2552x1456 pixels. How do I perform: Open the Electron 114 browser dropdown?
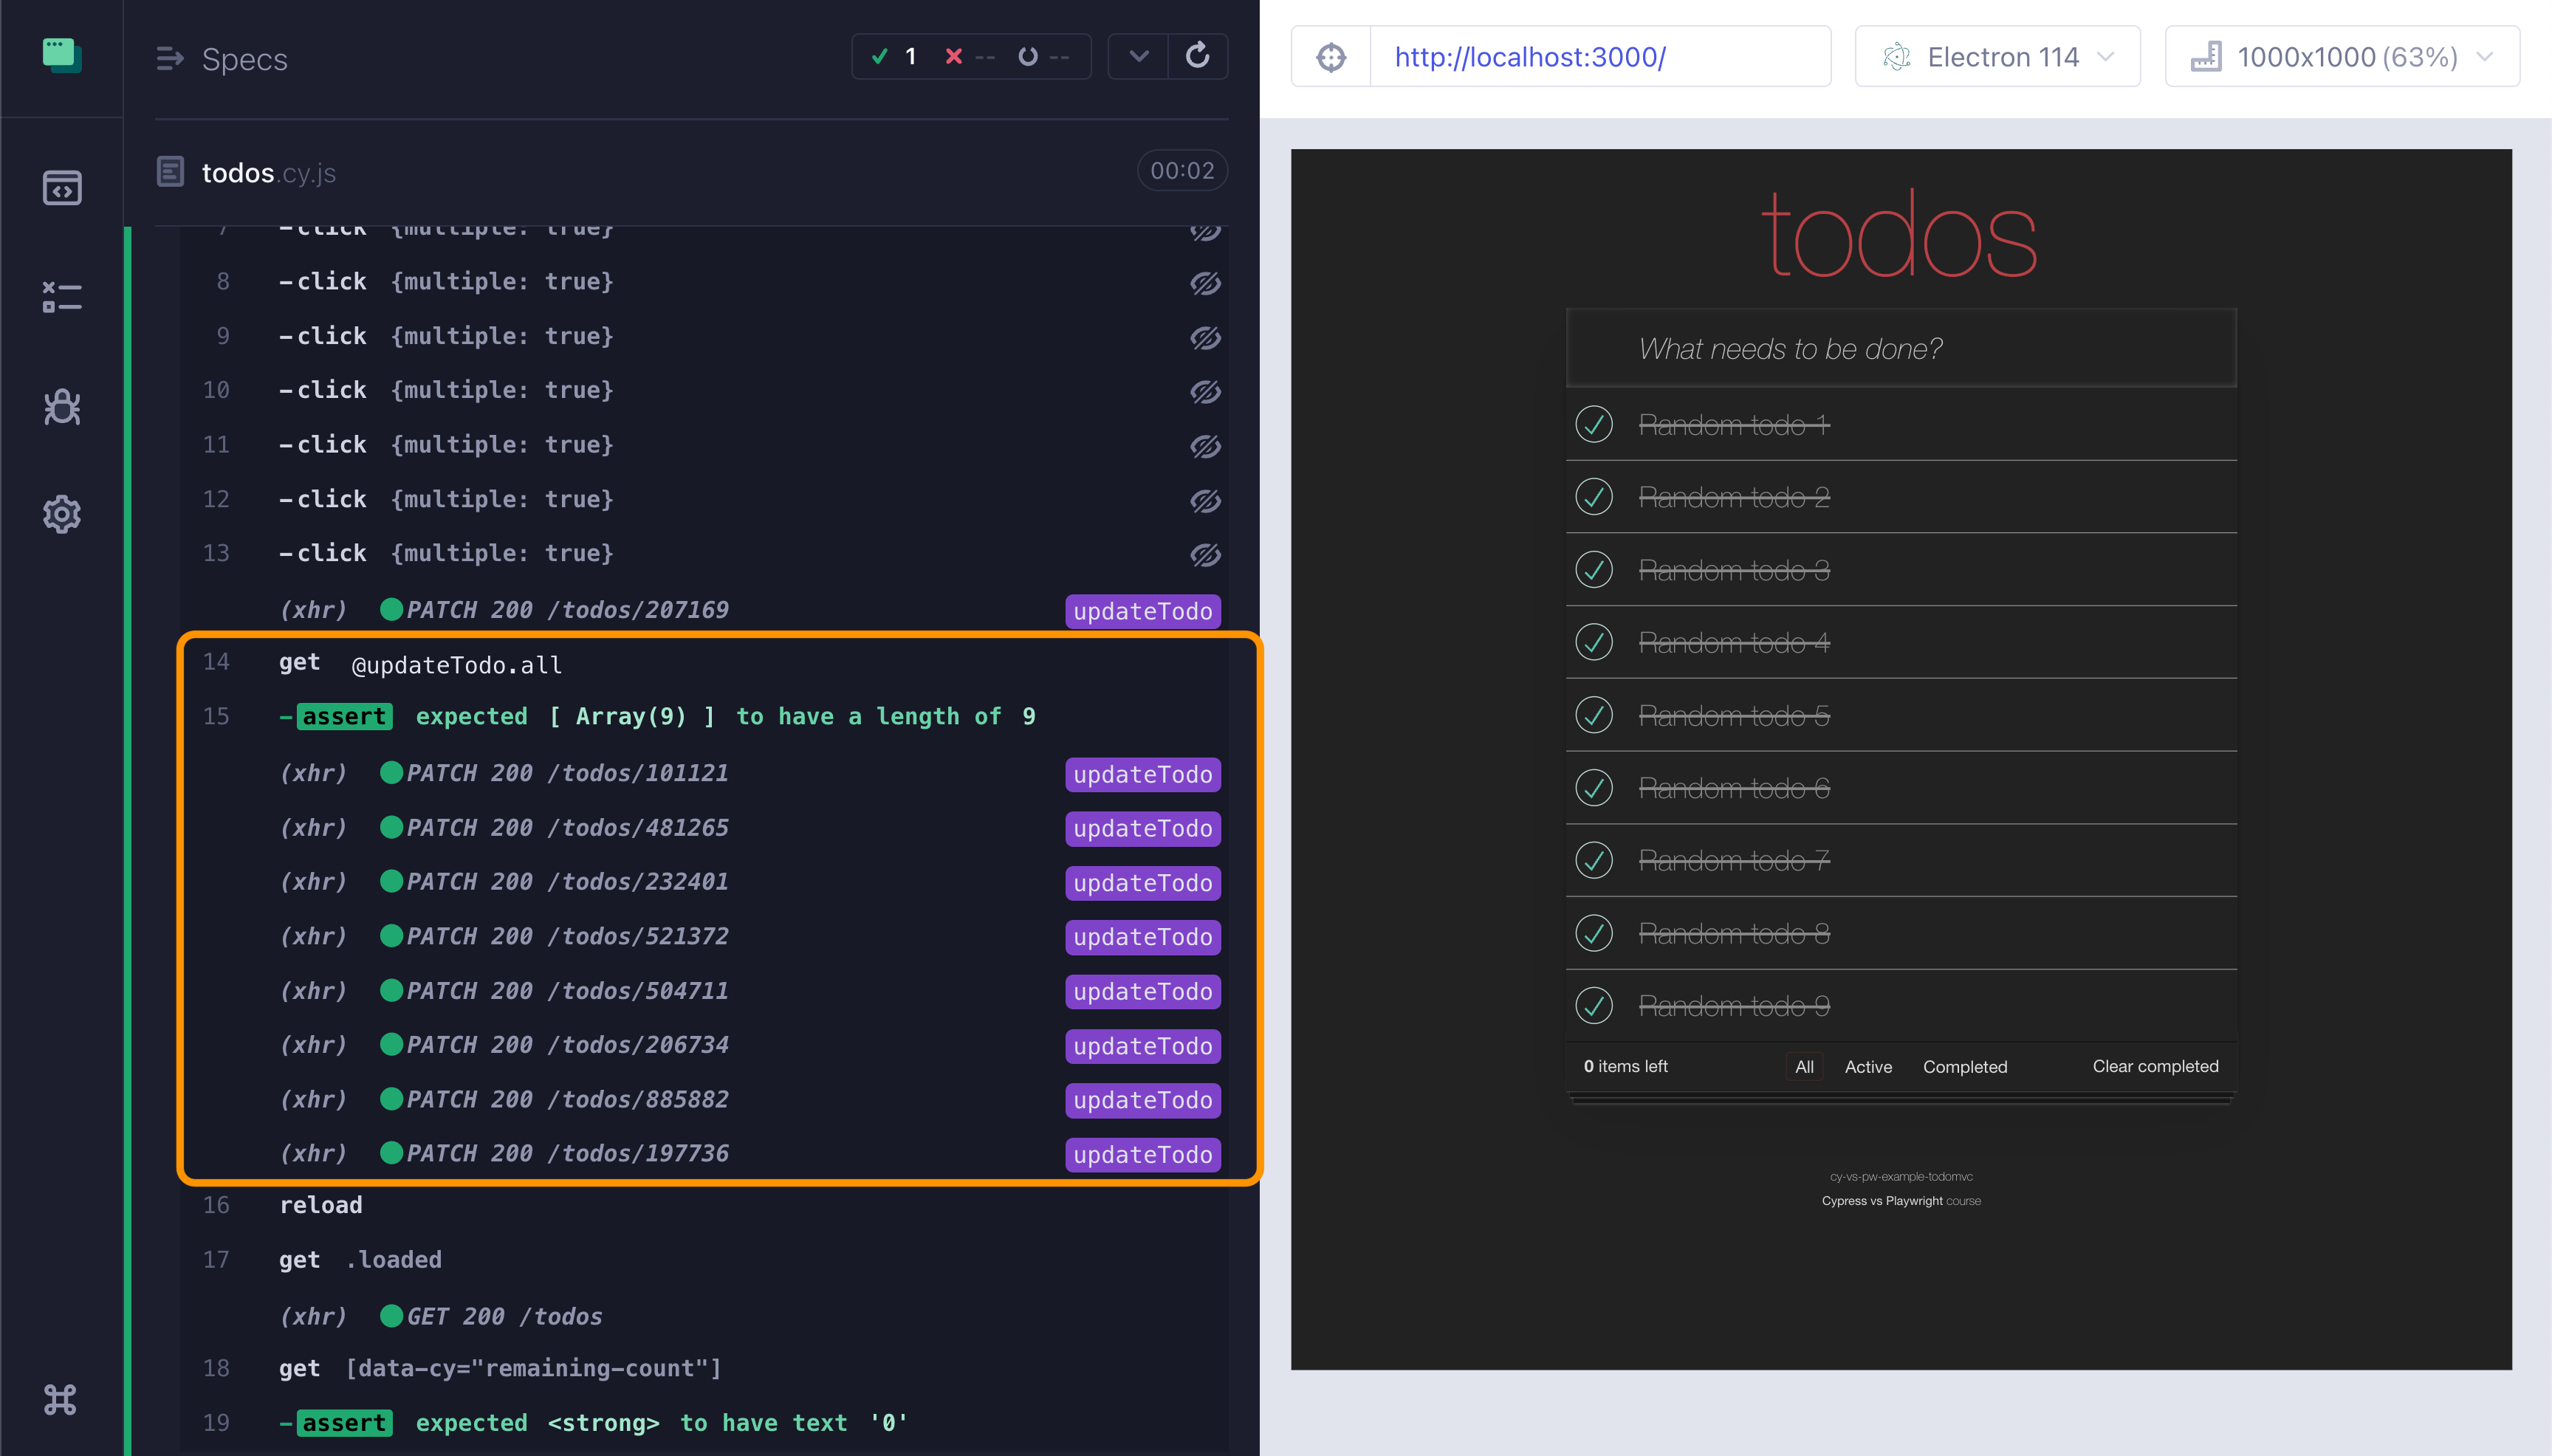pos(1997,57)
